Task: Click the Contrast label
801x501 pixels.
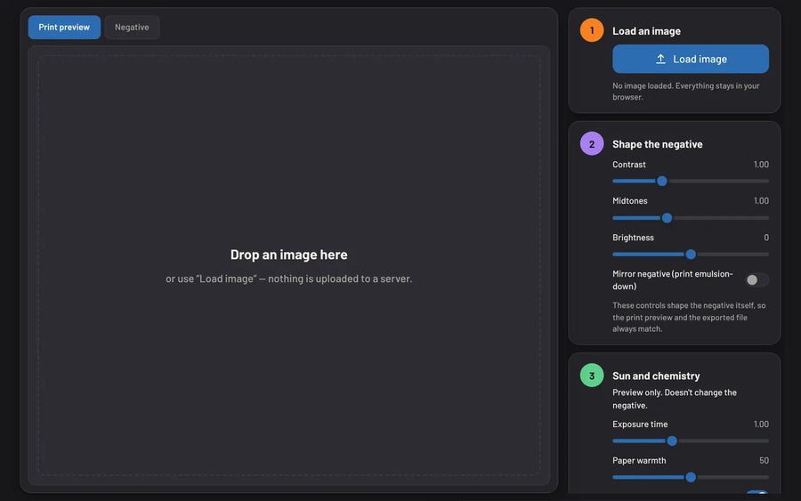Action: 629,165
